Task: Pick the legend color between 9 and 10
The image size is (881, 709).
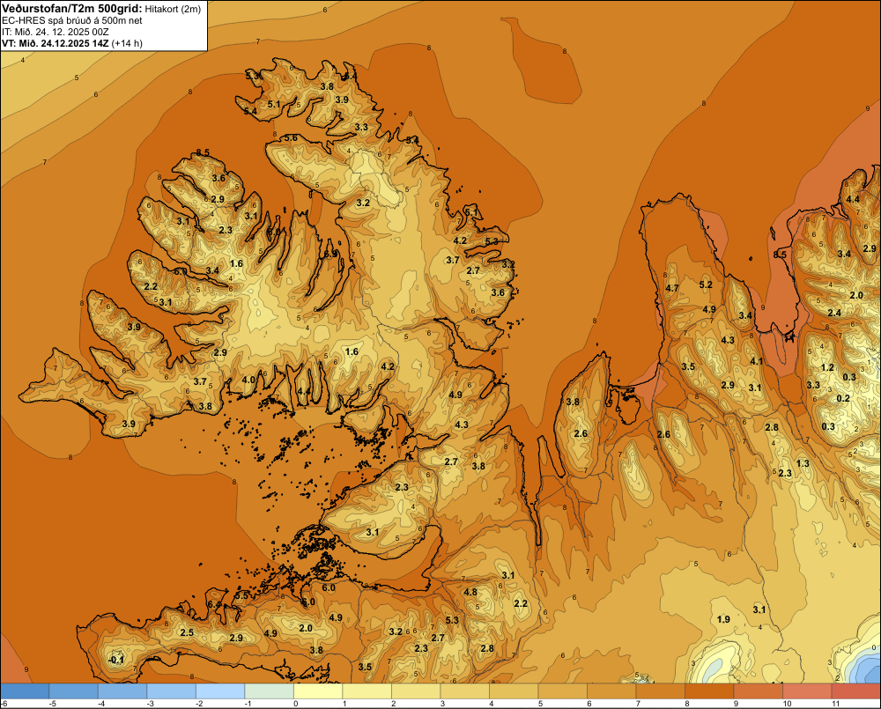Action: click(x=758, y=691)
